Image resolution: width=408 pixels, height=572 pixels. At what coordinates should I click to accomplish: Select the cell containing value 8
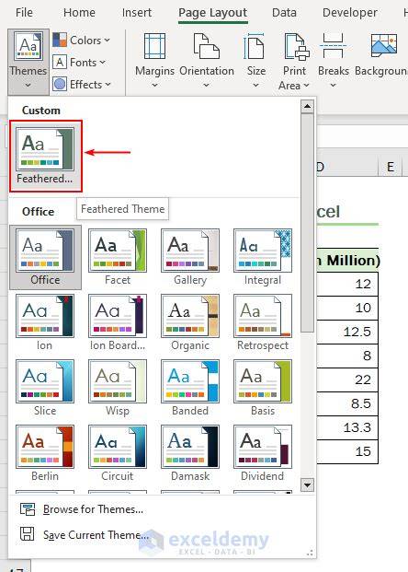pos(347,356)
